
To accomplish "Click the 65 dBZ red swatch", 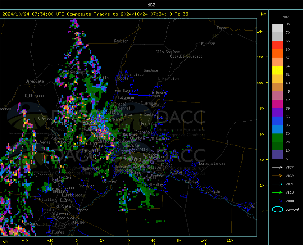I will 277,45.
